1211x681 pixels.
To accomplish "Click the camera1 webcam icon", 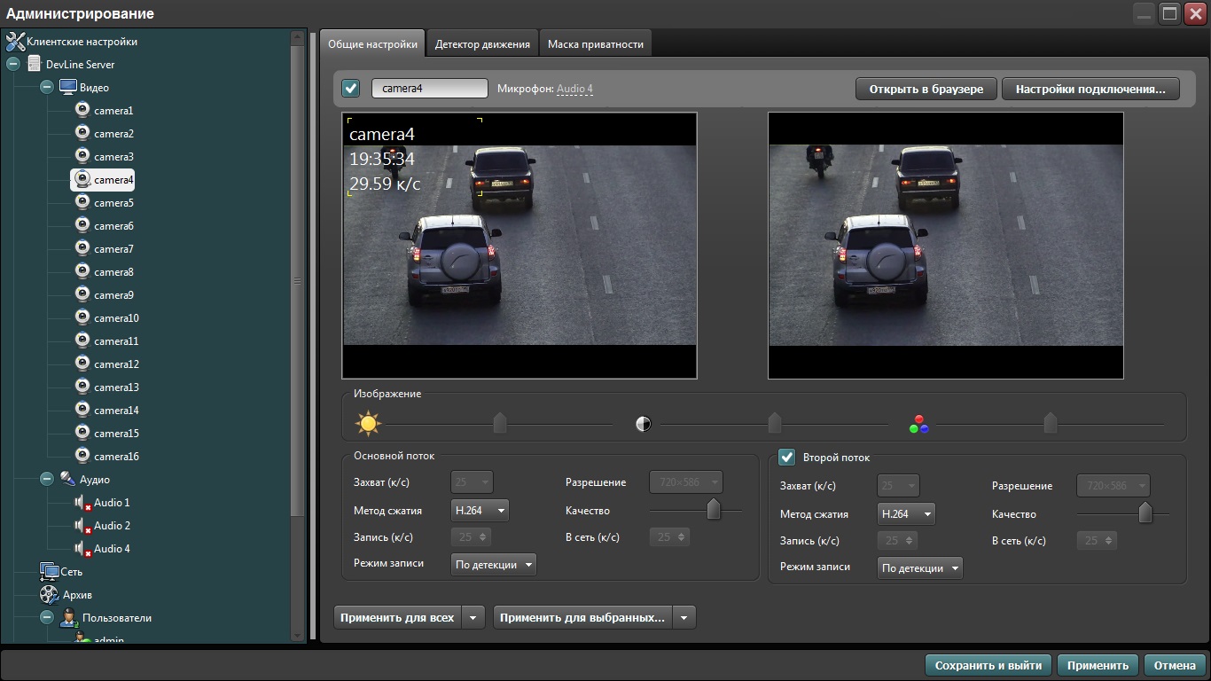I will pyautogui.click(x=82, y=110).
